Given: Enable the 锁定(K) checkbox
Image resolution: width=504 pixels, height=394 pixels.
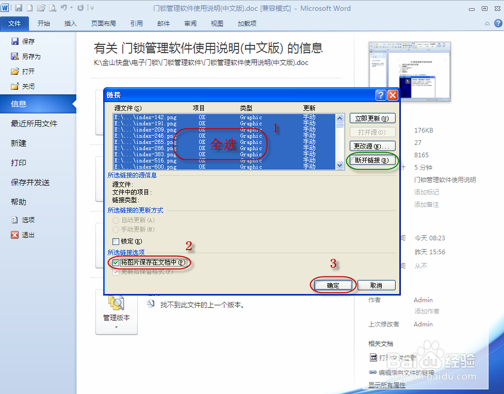Looking at the screenshot, I should coord(115,241).
